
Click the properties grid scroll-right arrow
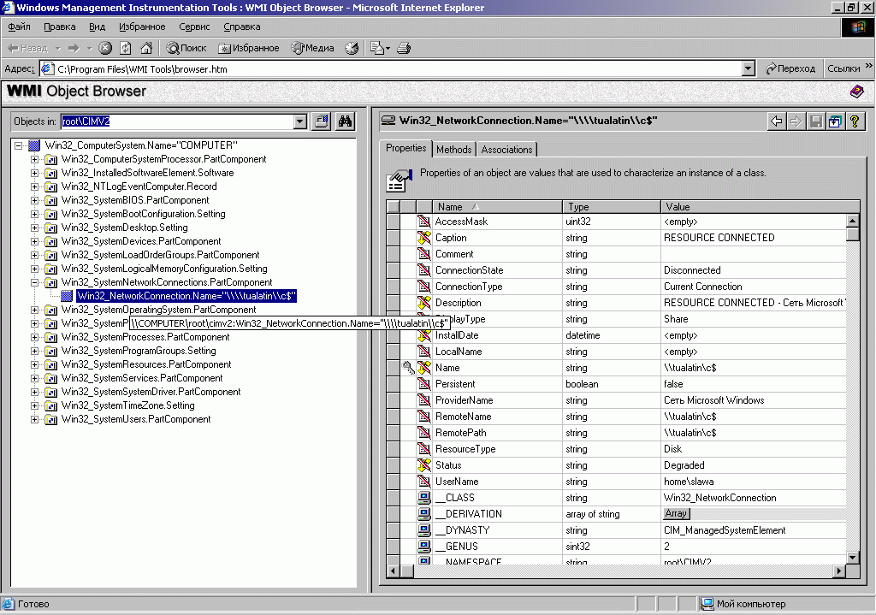[x=839, y=571]
